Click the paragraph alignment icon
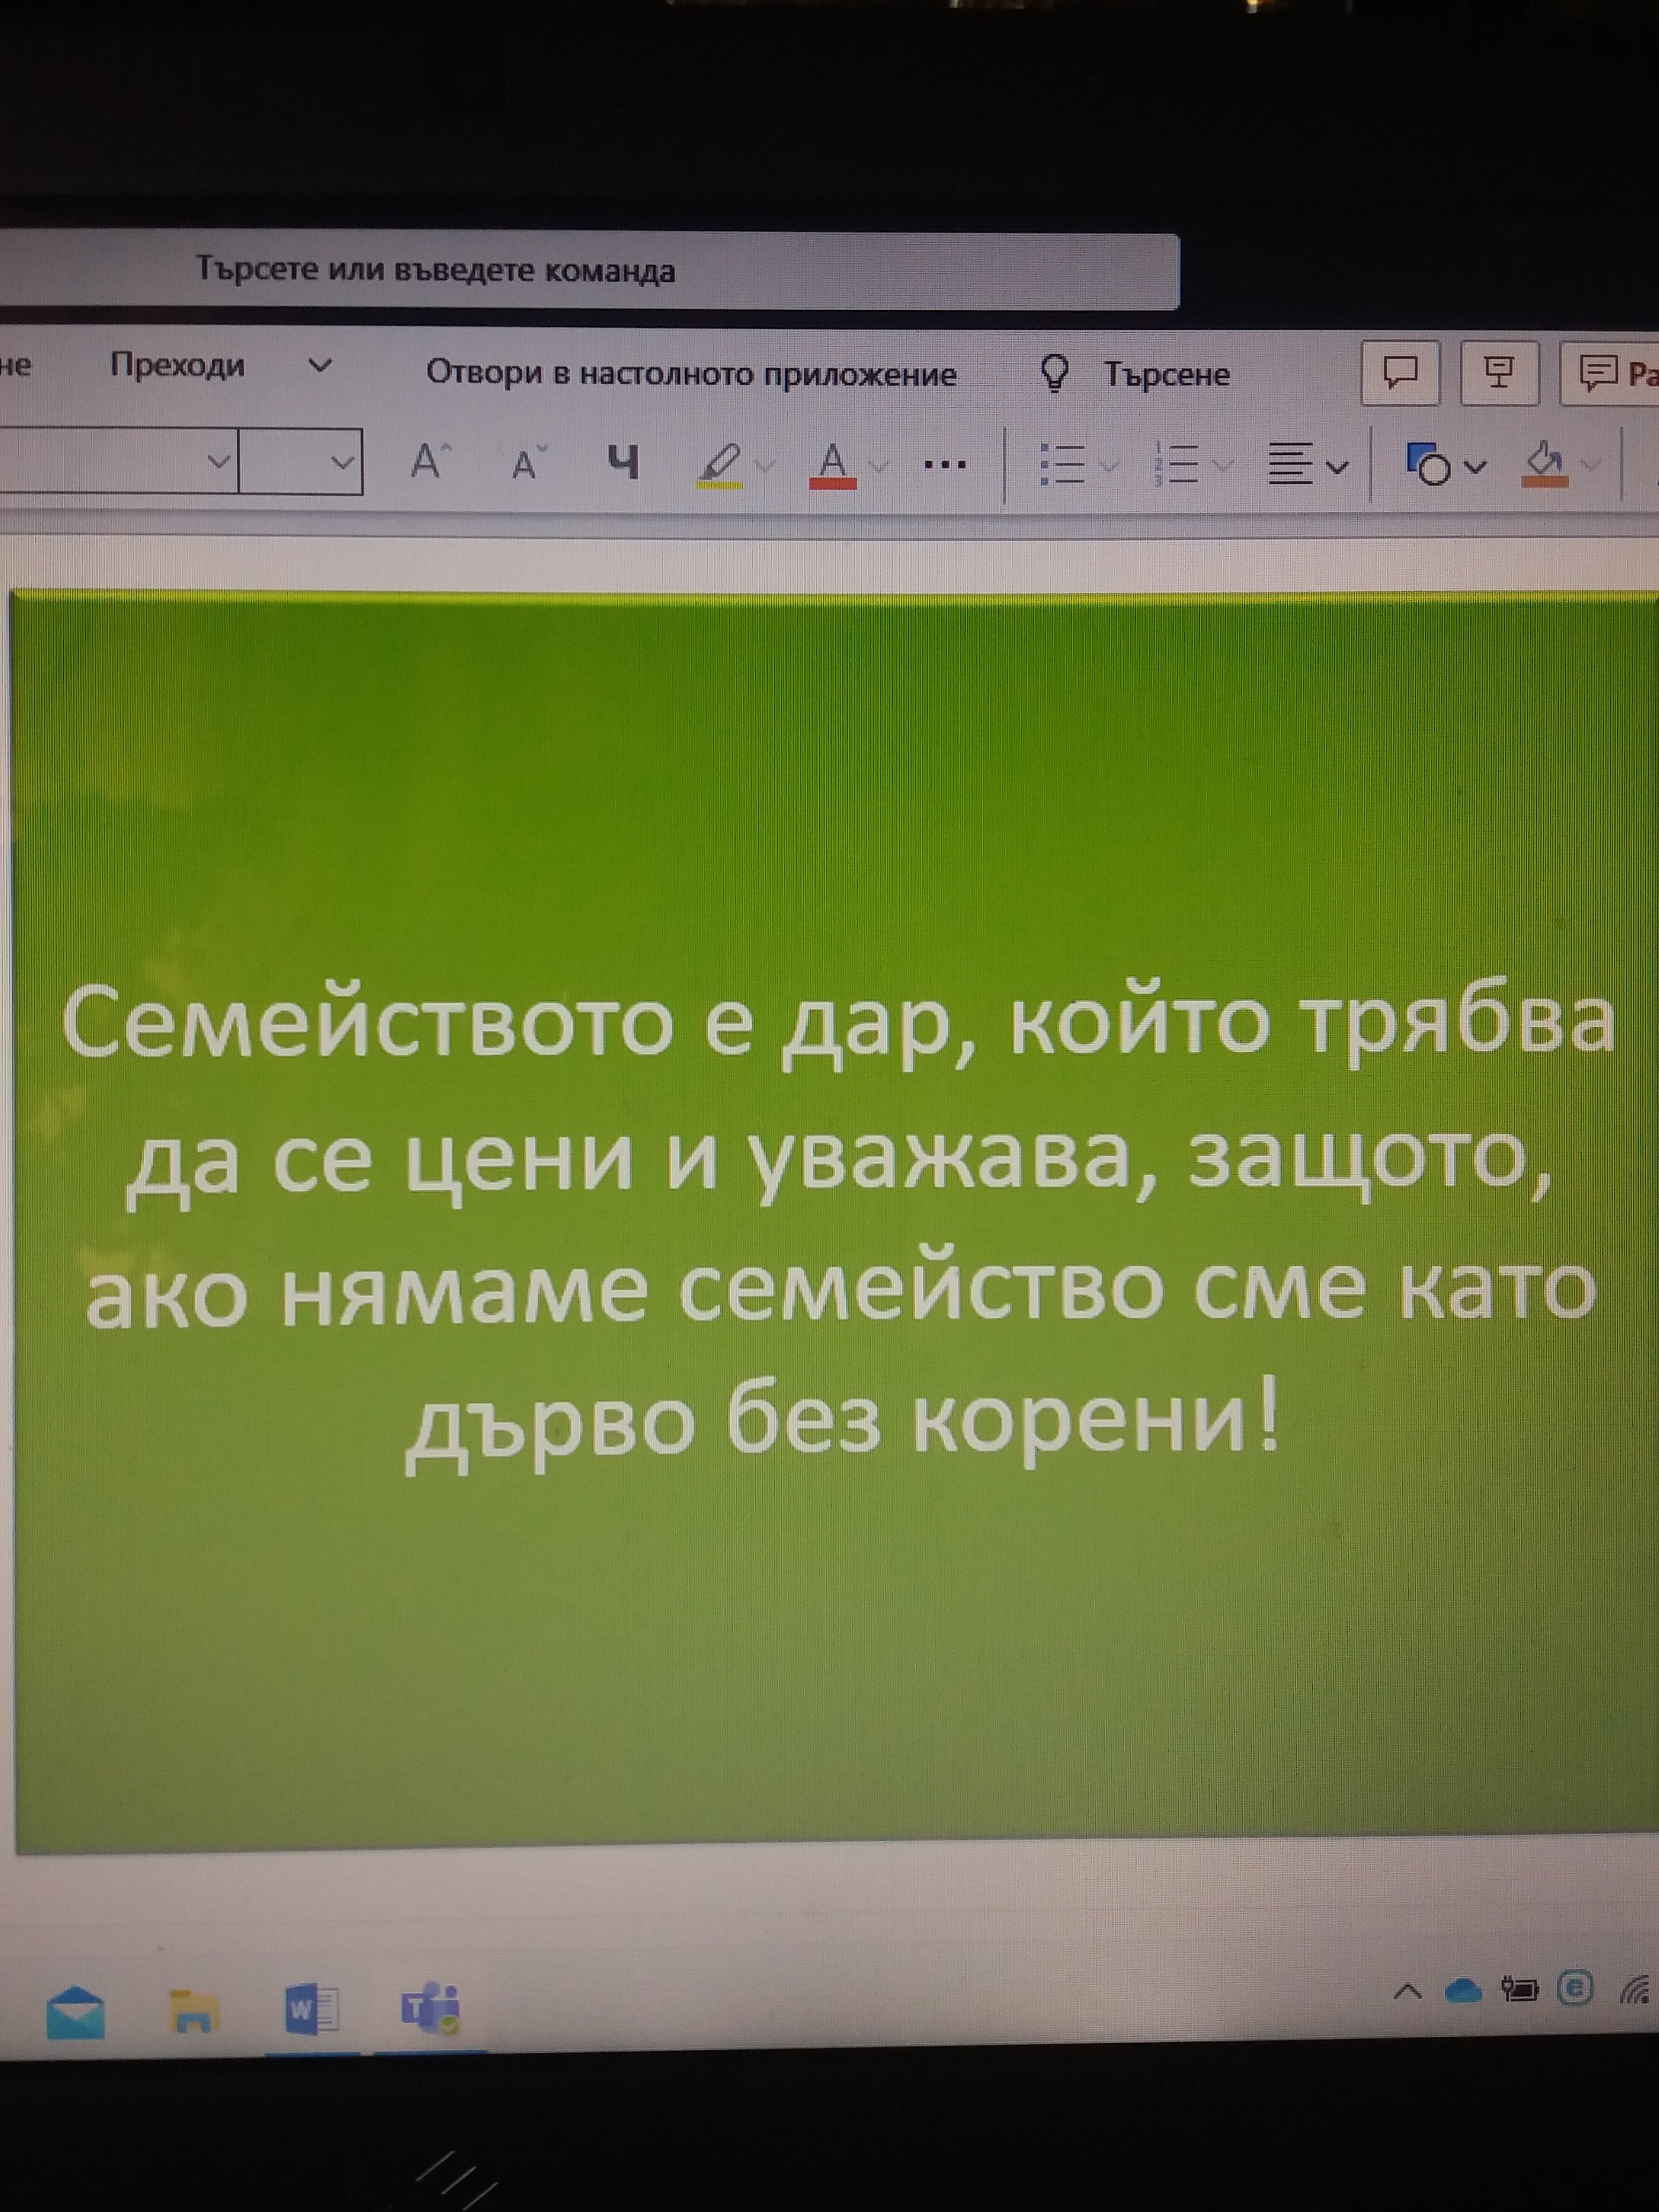The image size is (1659, 2212). click(1290, 465)
